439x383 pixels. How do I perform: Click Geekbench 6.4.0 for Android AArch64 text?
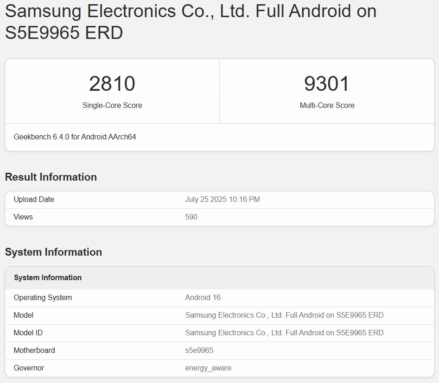(x=75, y=137)
